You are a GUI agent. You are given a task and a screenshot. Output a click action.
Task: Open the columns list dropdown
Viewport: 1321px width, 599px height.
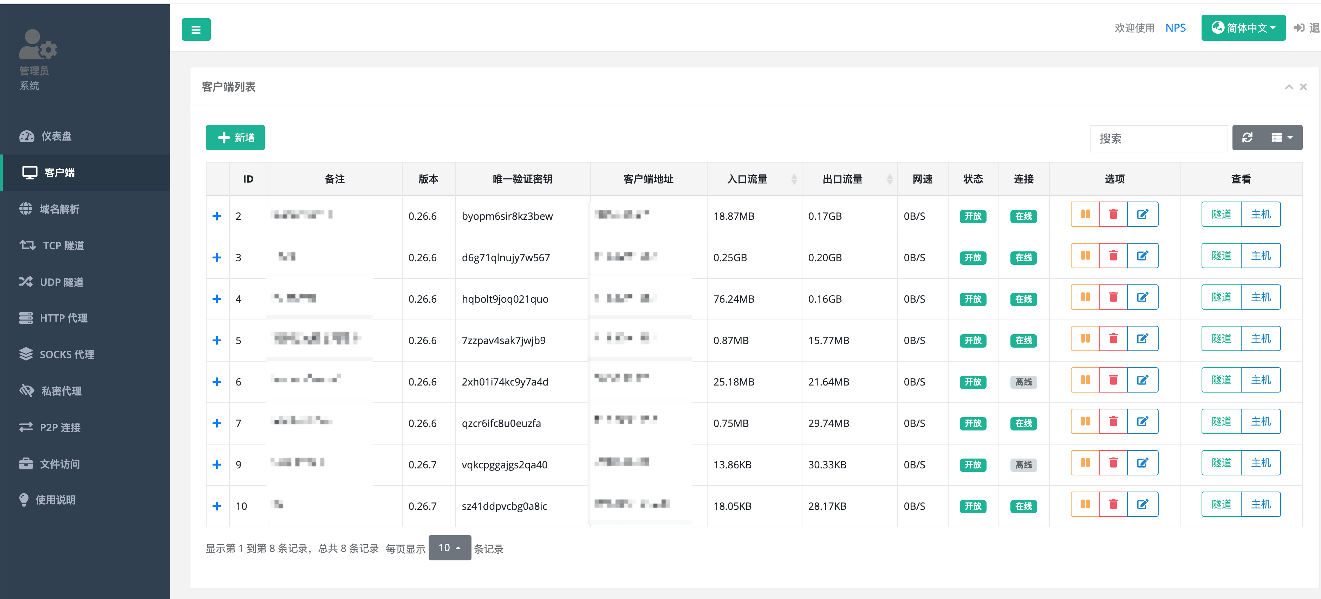point(1282,138)
